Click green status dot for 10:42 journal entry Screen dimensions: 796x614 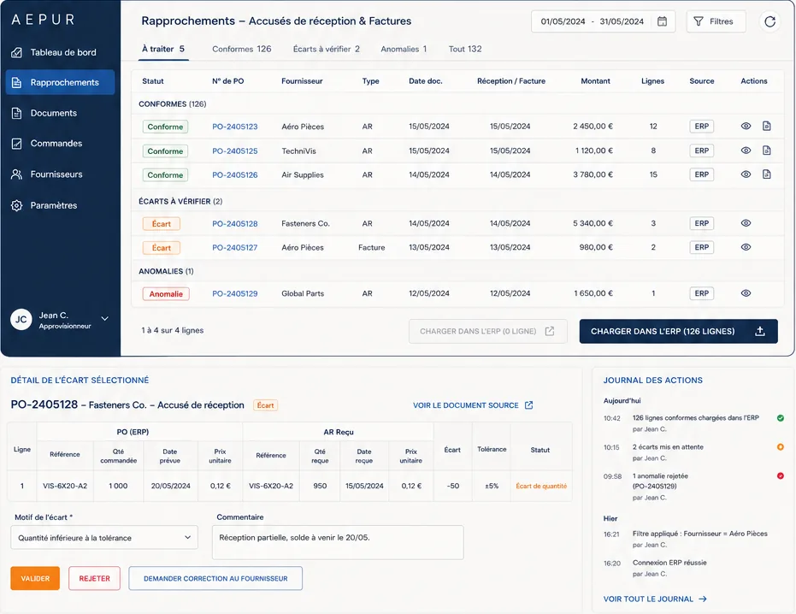pos(781,418)
